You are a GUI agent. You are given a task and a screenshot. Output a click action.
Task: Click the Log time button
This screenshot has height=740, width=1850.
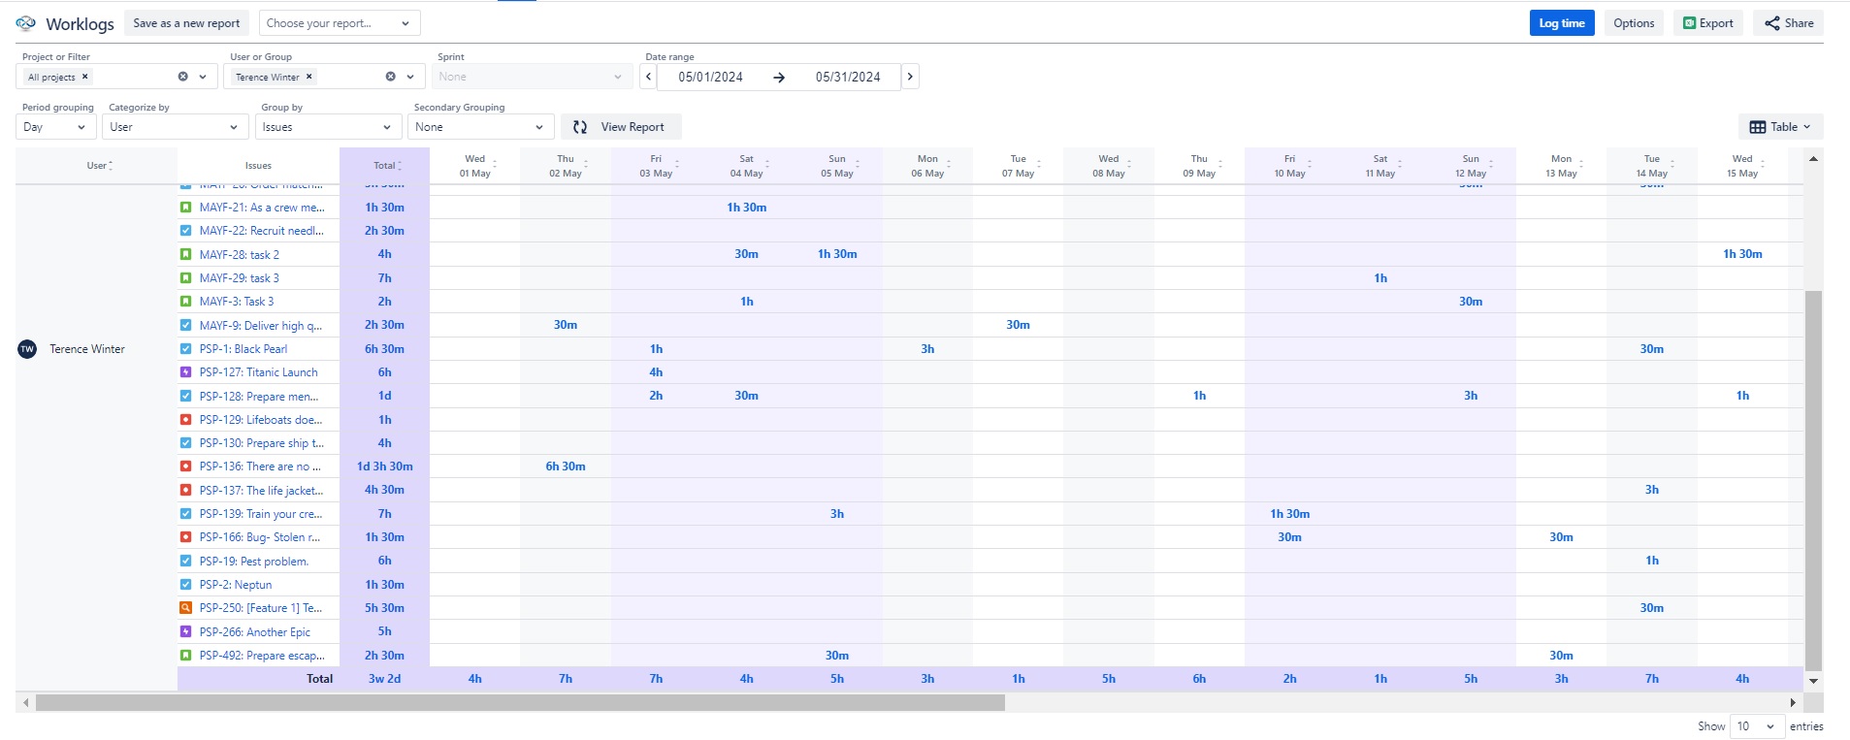pos(1562,23)
